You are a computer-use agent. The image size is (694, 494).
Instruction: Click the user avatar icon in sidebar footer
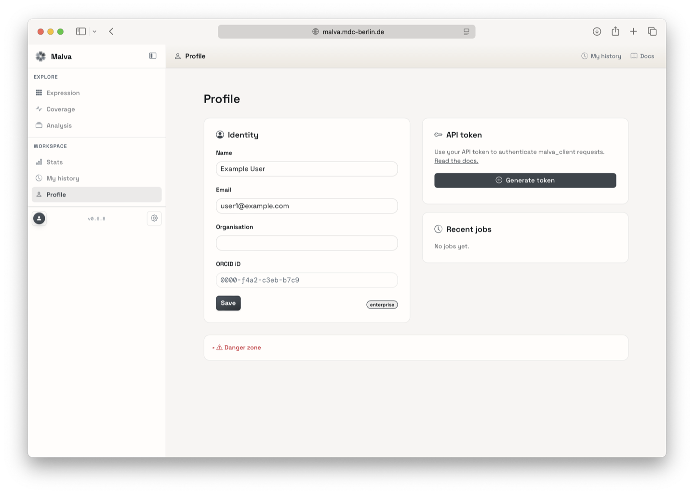coord(39,219)
